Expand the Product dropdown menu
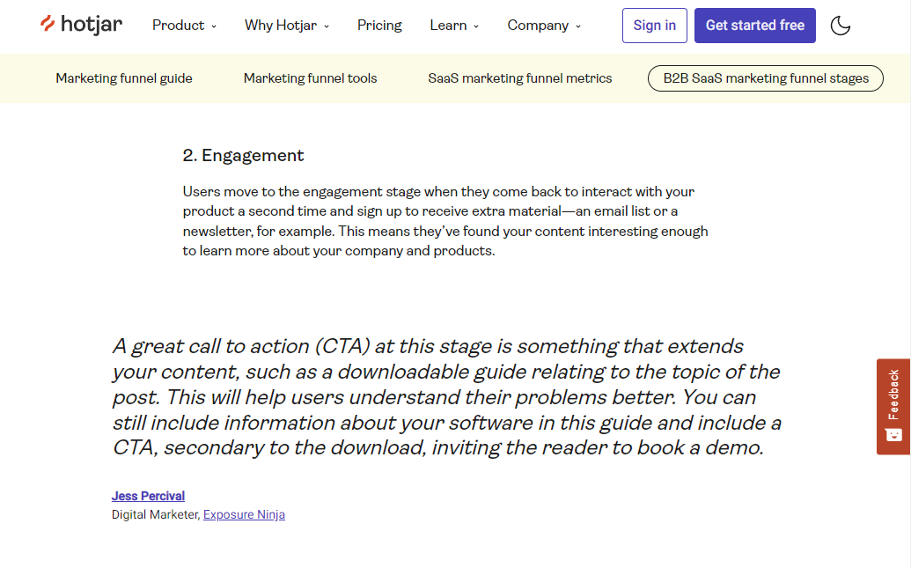Viewport: 911px width, 568px height. point(184,26)
